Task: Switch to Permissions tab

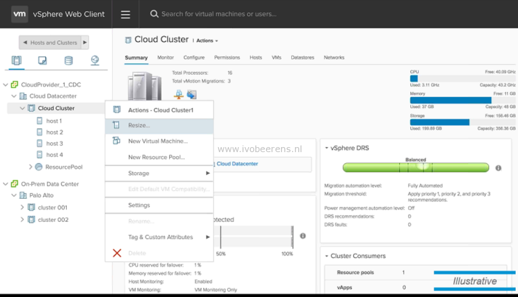Action: [227, 57]
